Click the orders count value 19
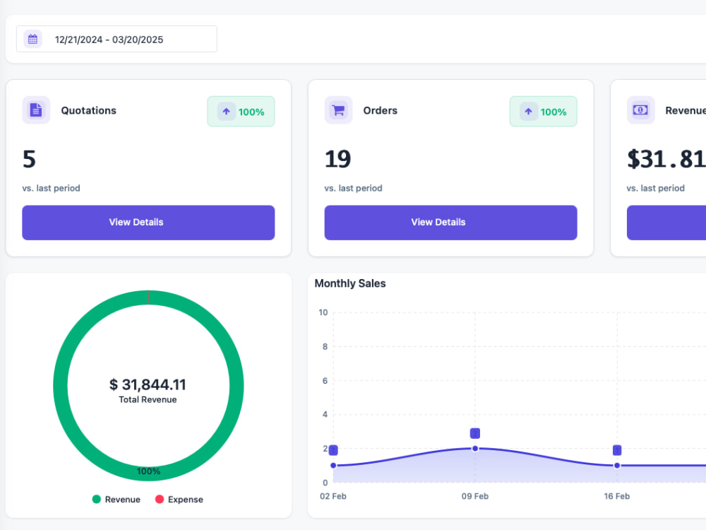 point(337,159)
